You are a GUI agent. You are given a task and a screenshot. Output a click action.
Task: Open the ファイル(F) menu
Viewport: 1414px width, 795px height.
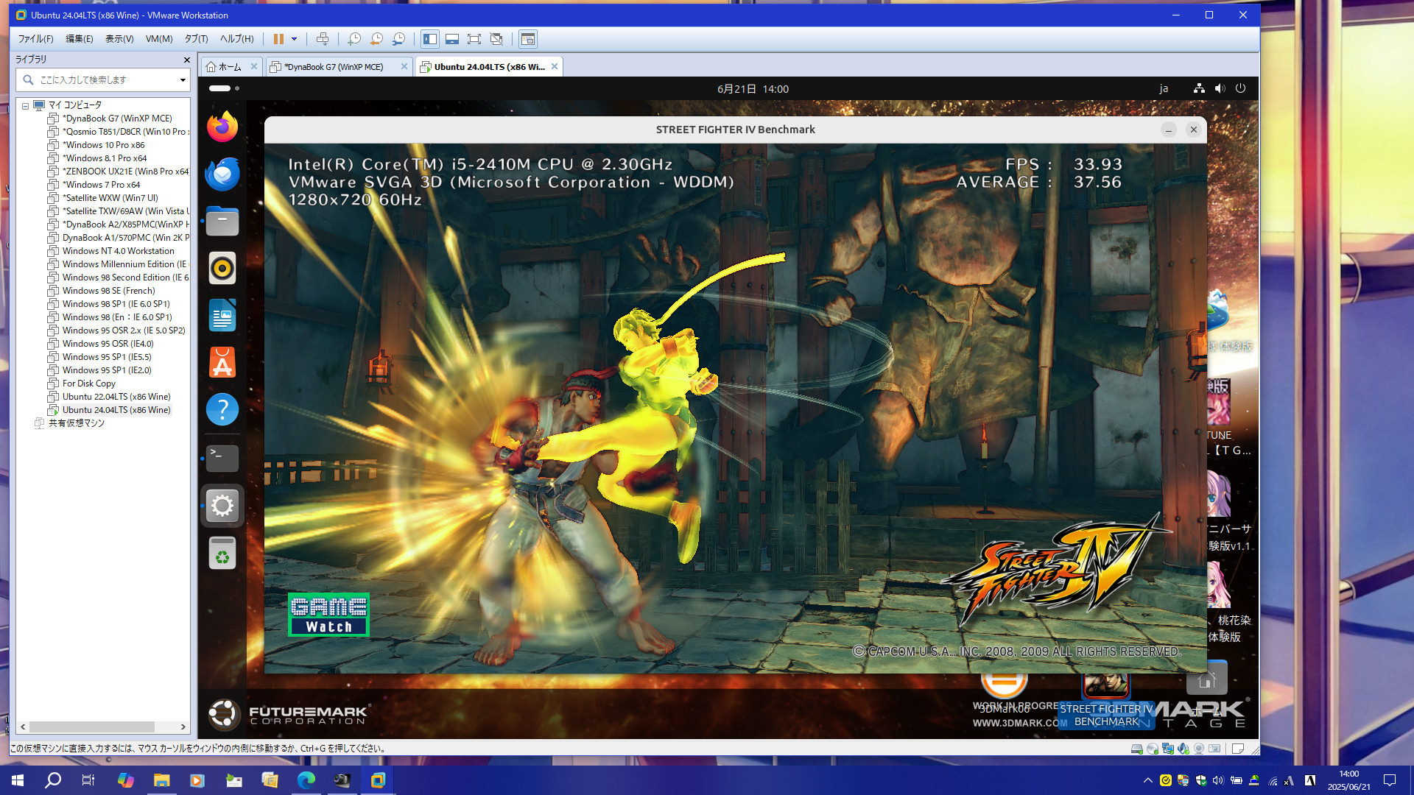[x=35, y=39]
